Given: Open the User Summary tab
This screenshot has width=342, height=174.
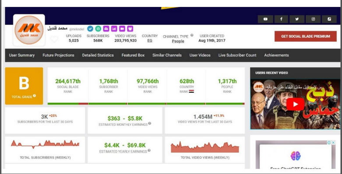Looking at the screenshot, I should [x=22, y=56].
